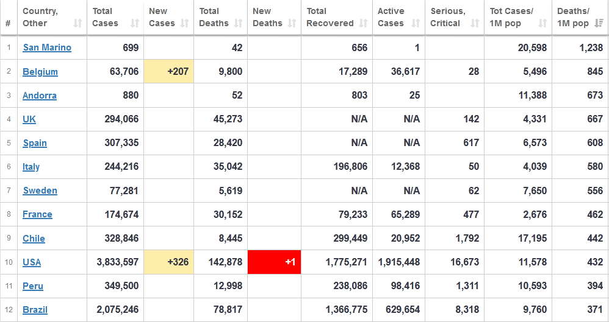This screenshot has width=609, height=322.
Task: Sort by Total Recovered arrows icon
Action: tap(363, 23)
